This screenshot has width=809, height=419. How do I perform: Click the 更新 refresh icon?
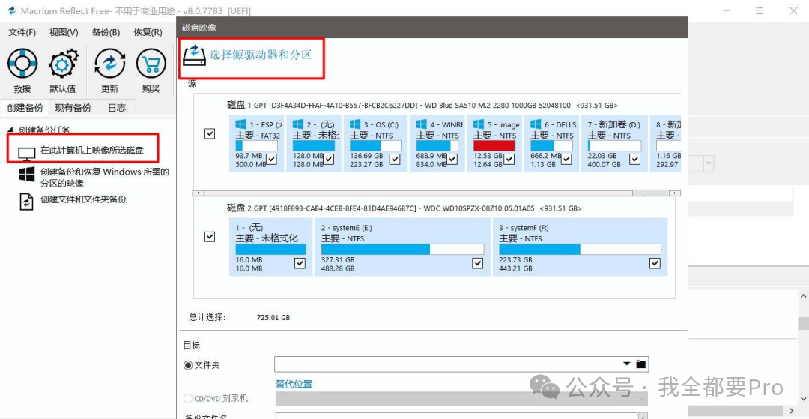(109, 64)
